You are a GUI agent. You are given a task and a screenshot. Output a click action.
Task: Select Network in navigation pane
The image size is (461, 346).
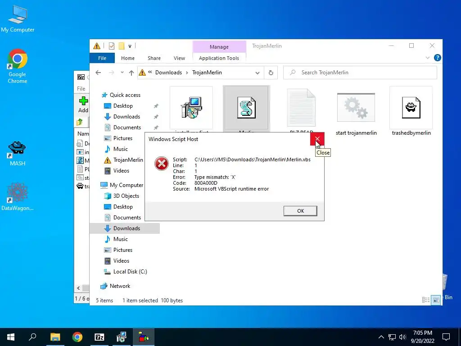coord(120,286)
